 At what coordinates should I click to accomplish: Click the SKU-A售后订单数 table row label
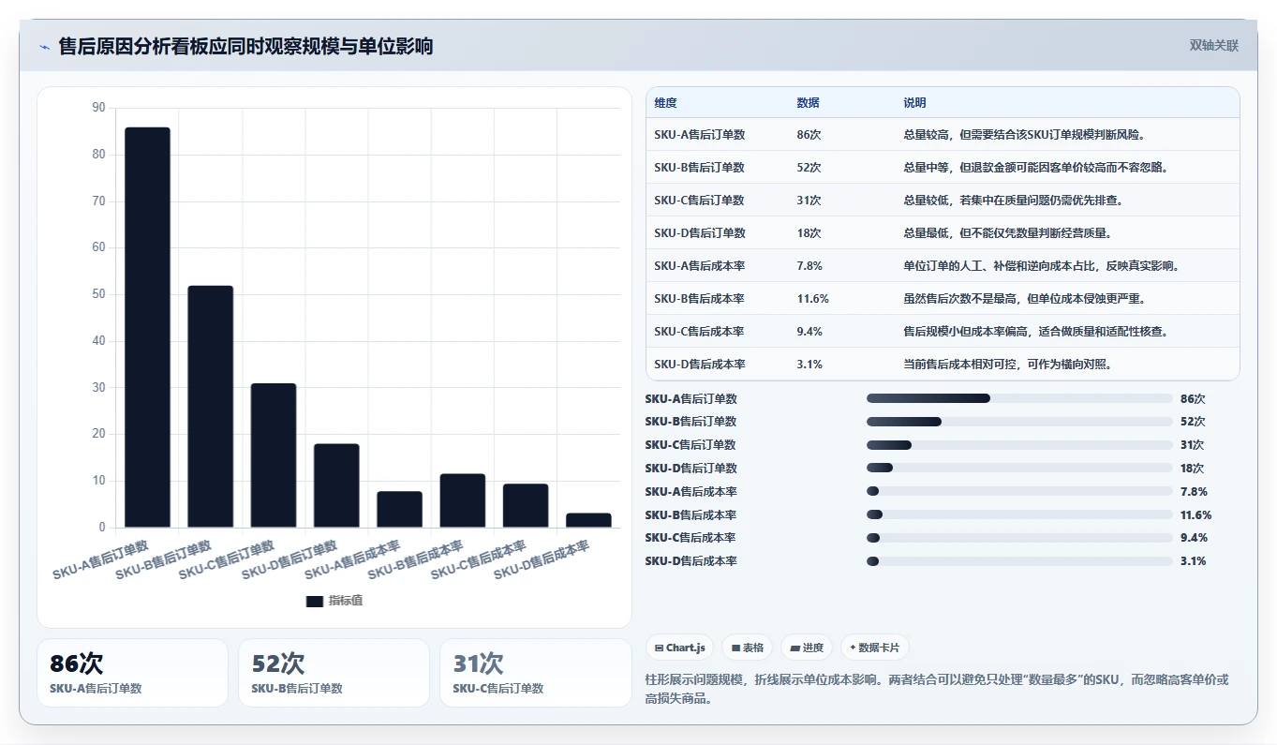699,135
